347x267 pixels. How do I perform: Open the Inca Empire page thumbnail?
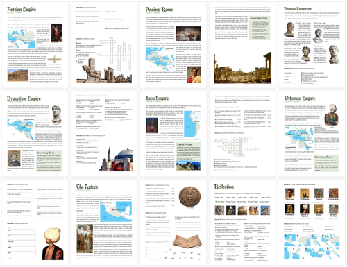(173, 134)
